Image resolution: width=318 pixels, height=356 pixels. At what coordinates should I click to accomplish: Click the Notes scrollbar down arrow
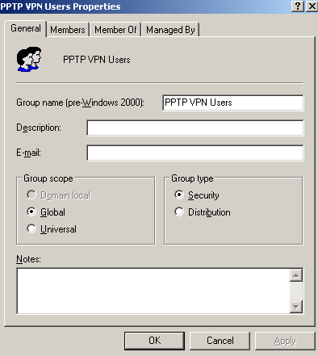coord(296,307)
